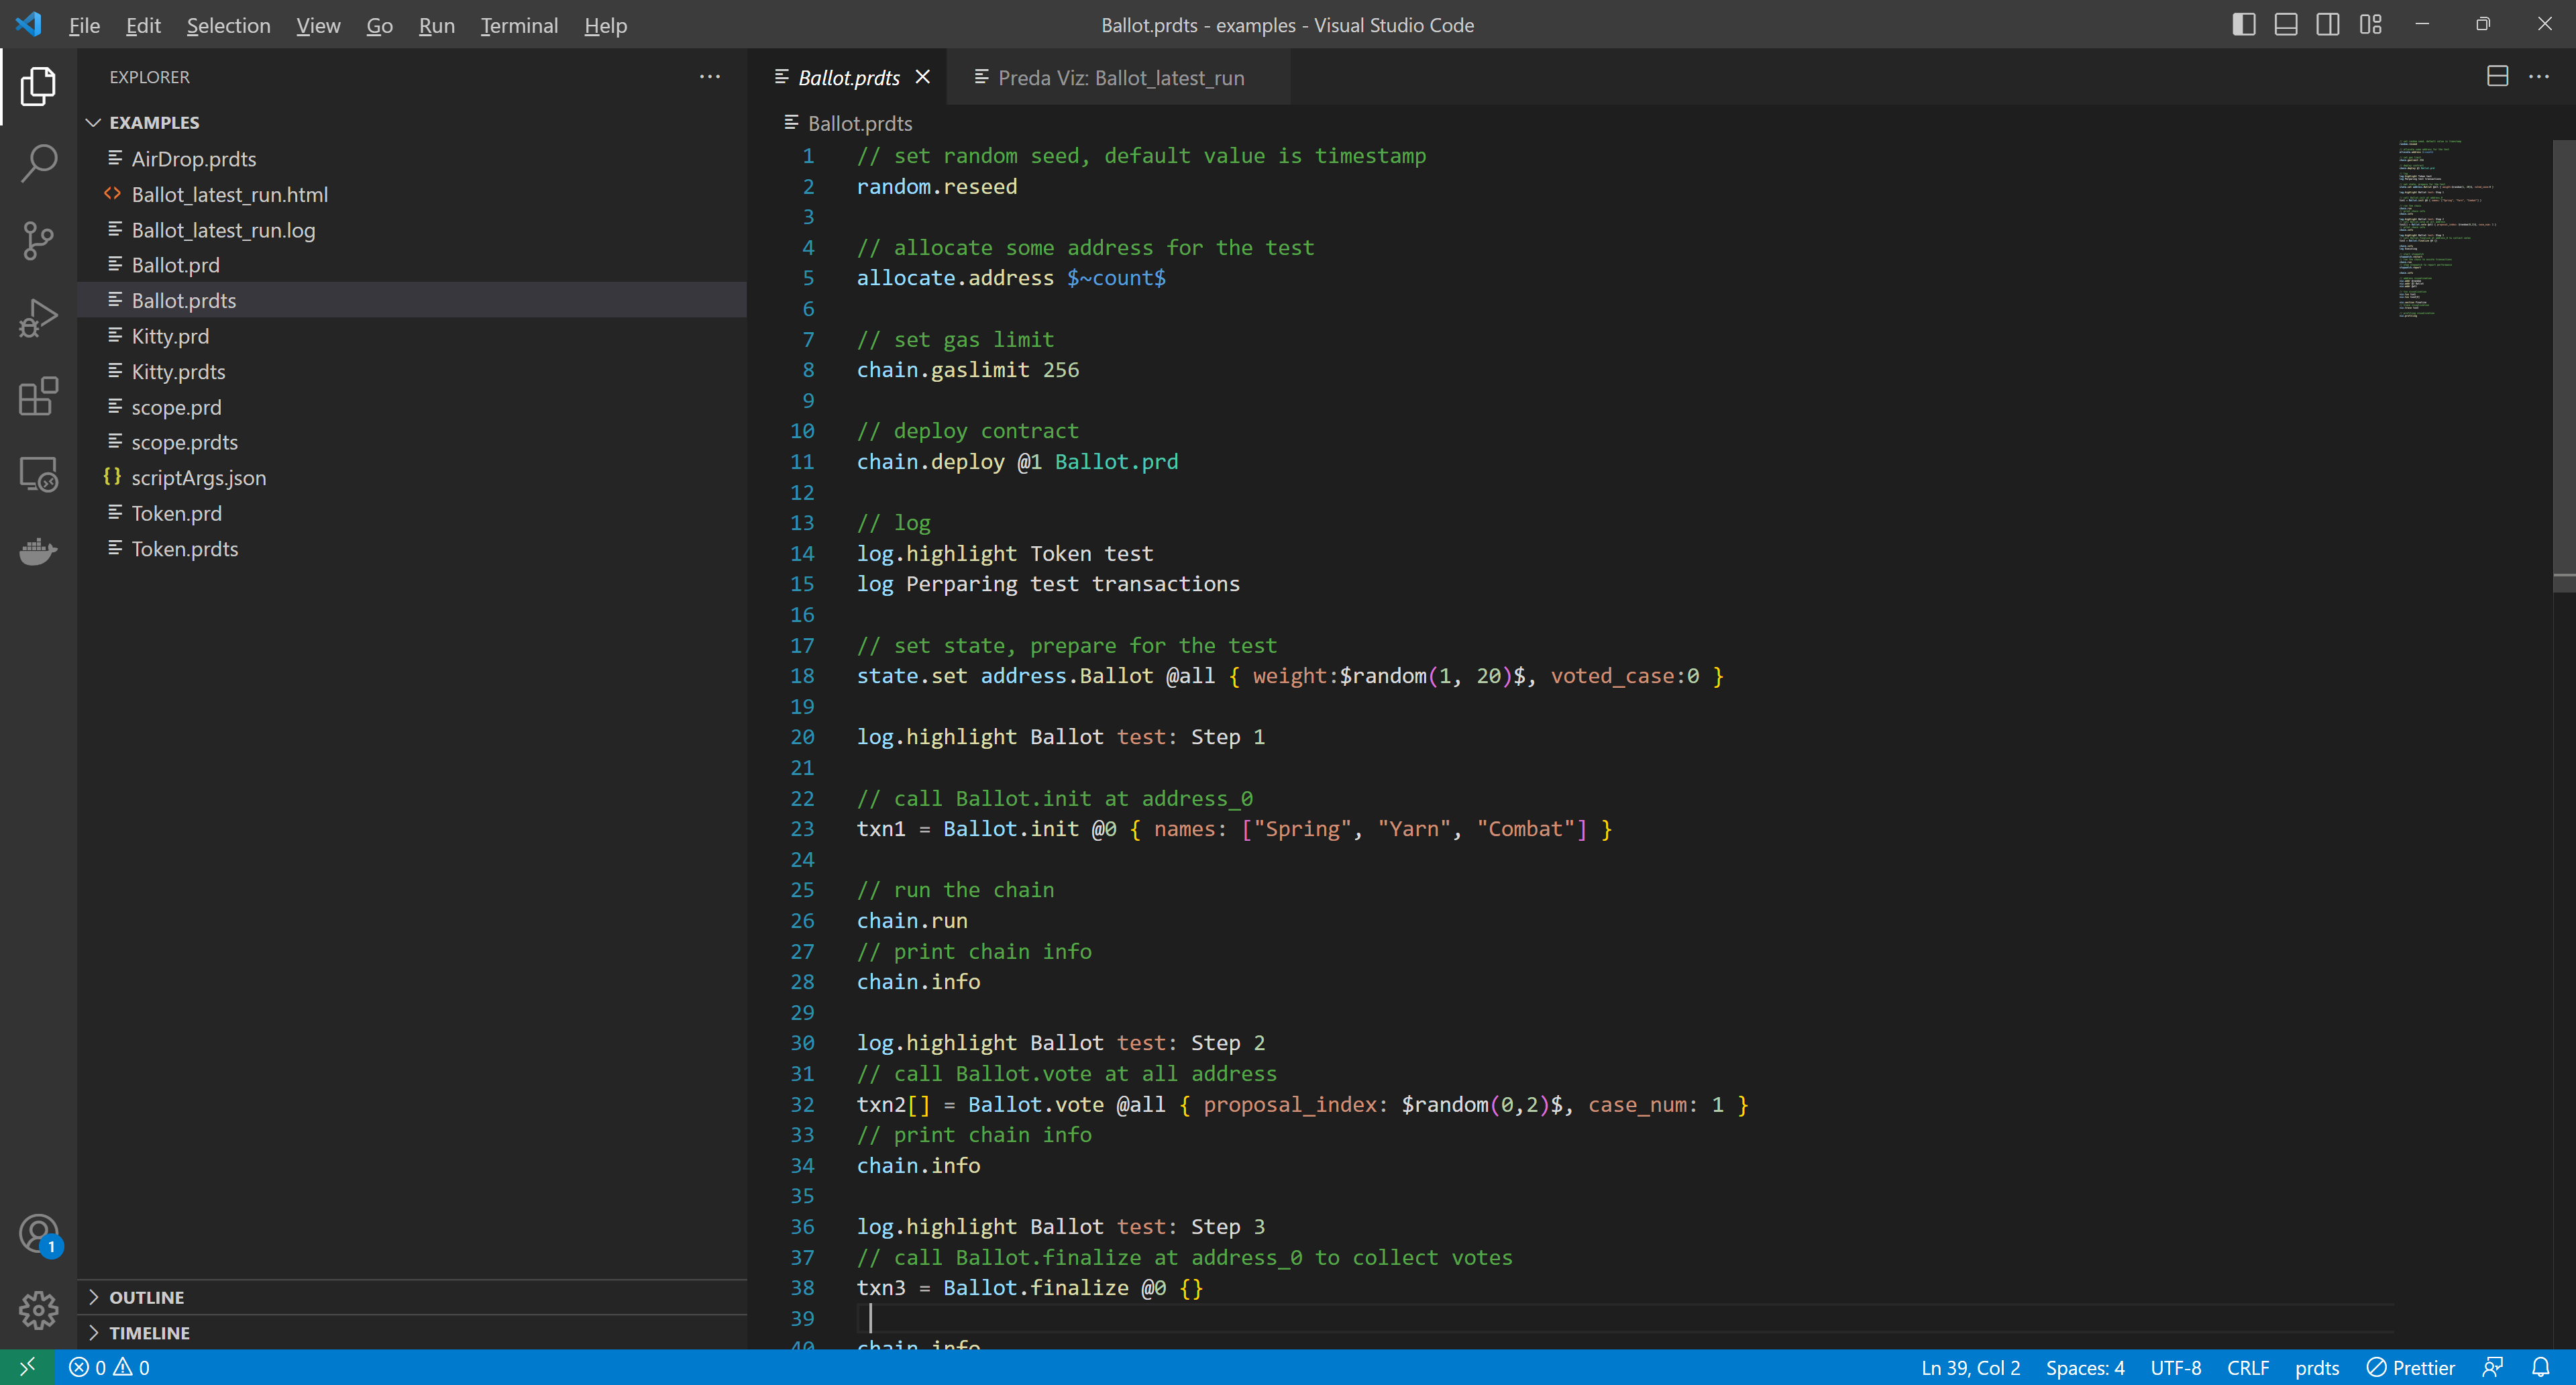The image size is (2576, 1385).
Task: Open the File menu
Action: pyautogui.click(x=84, y=25)
